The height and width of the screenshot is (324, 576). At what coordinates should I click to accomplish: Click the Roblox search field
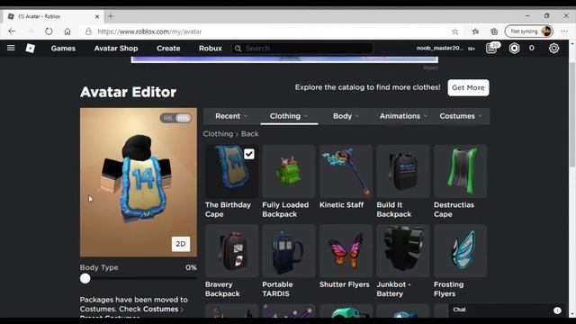tap(302, 48)
